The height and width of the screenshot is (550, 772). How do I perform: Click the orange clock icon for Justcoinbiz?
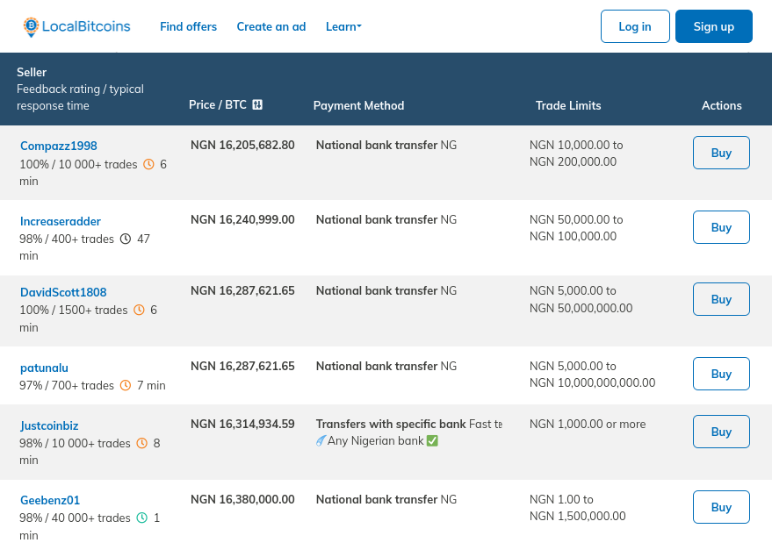[x=142, y=443]
